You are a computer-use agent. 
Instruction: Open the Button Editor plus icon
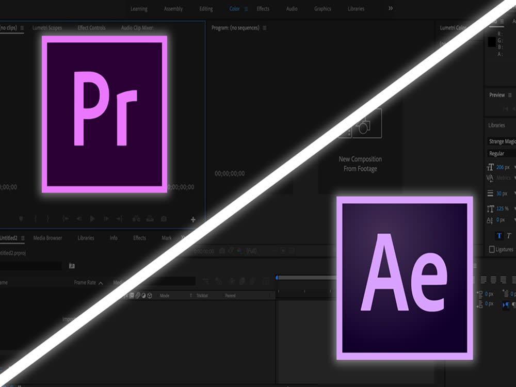[x=193, y=219]
